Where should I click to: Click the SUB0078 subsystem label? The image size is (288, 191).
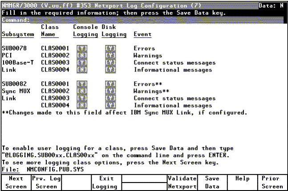point(14,48)
